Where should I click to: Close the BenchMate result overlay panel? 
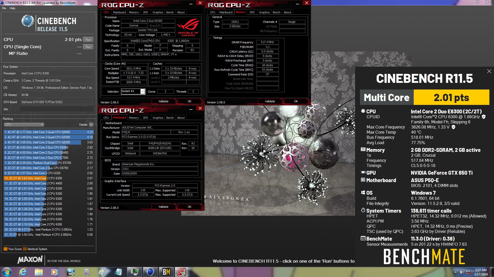(489, 71)
